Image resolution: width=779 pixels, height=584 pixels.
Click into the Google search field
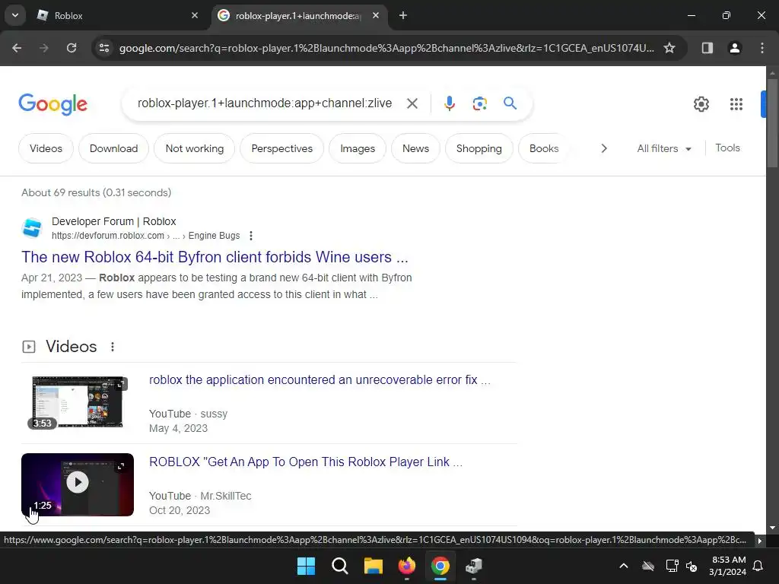tap(264, 103)
